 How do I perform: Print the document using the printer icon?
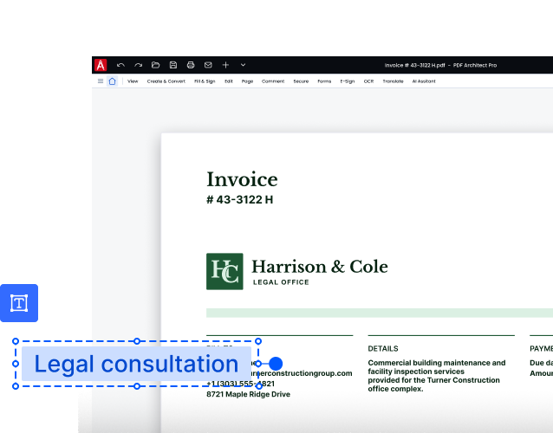191,65
